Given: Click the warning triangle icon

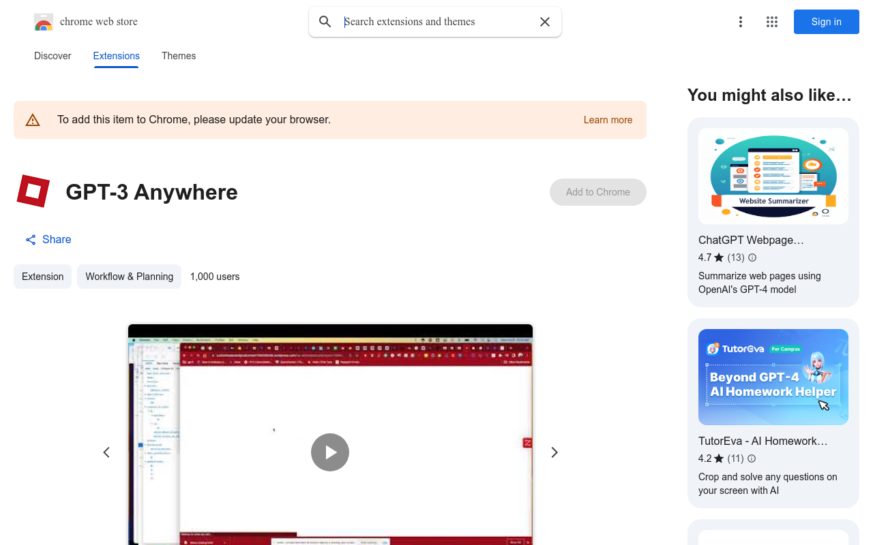Looking at the screenshot, I should click(x=33, y=120).
